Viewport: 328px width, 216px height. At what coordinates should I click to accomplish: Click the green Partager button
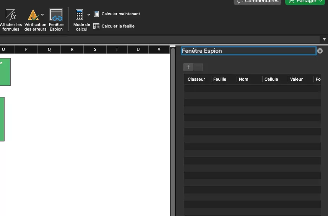tap(305, 2)
